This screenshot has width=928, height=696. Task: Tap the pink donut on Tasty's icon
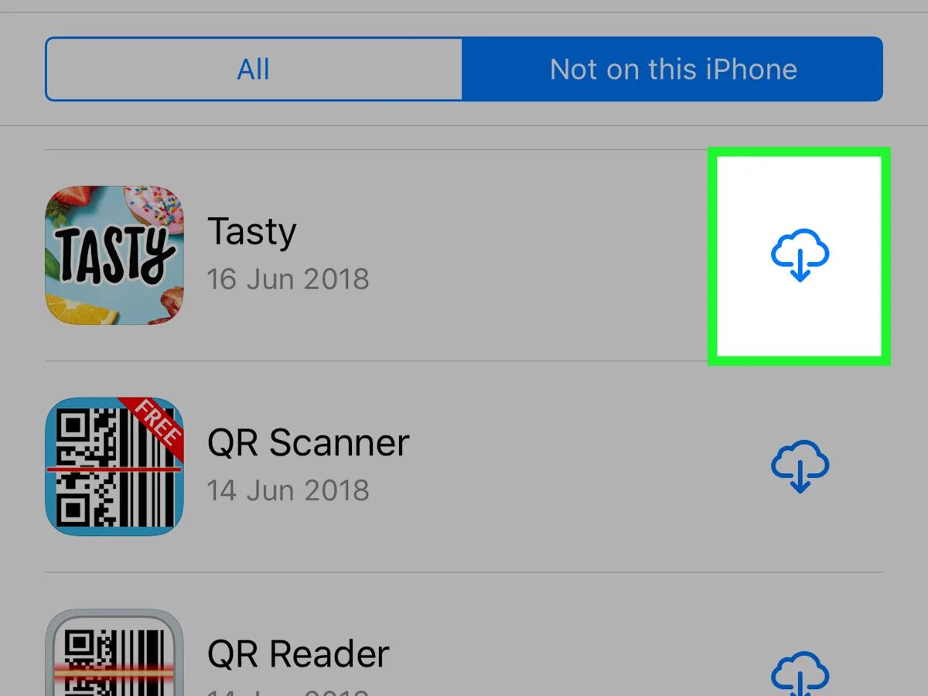pyautogui.click(x=159, y=207)
